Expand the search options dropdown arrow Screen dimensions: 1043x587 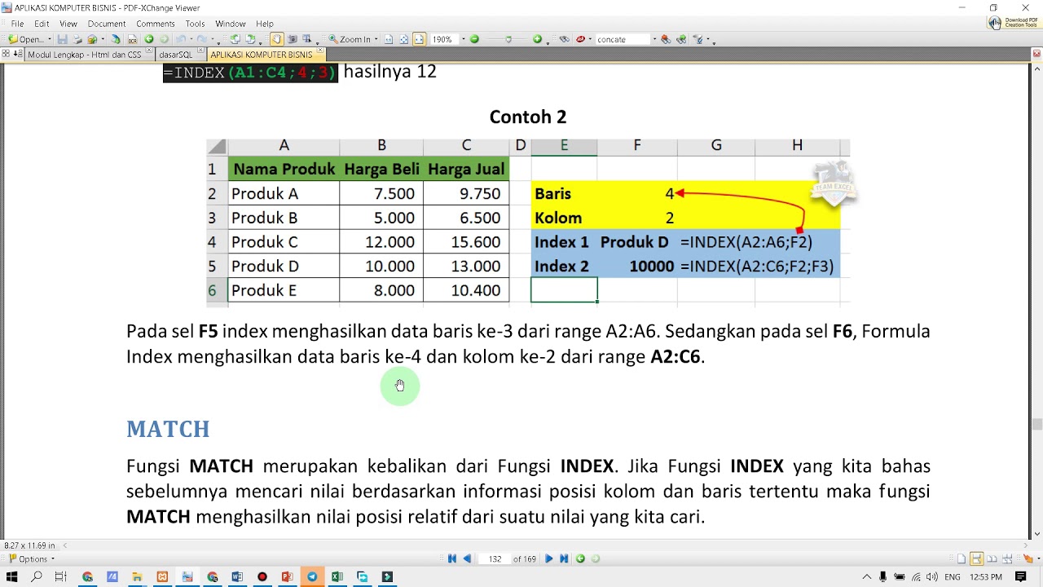590,39
